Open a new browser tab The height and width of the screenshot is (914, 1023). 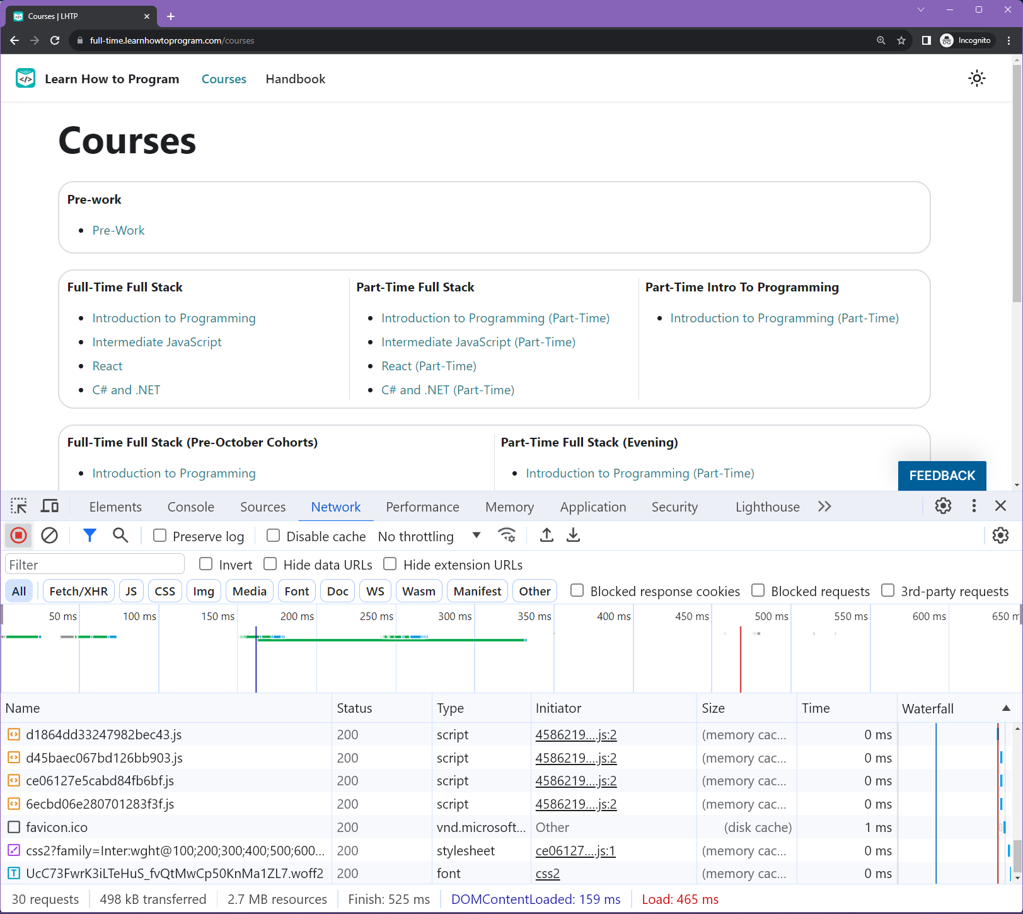171,16
